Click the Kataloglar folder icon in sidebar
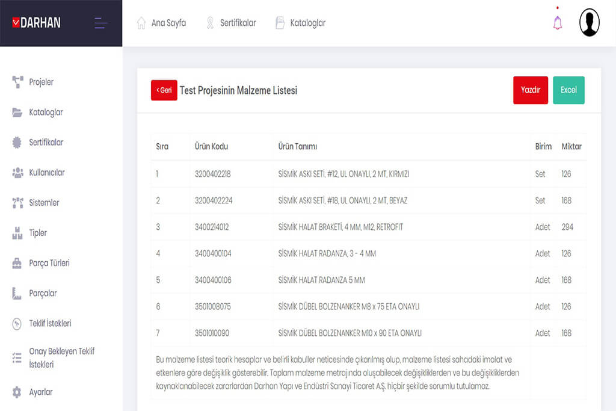616x411 pixels. click(x=17, y=113)
